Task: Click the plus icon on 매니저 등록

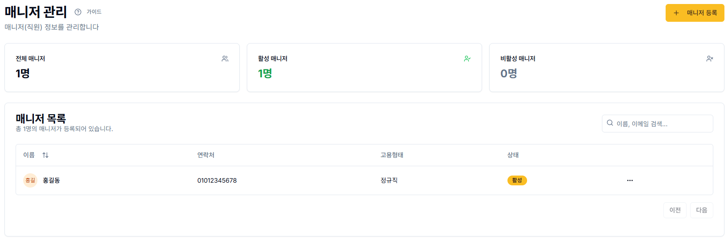Action: pos(676,13)
